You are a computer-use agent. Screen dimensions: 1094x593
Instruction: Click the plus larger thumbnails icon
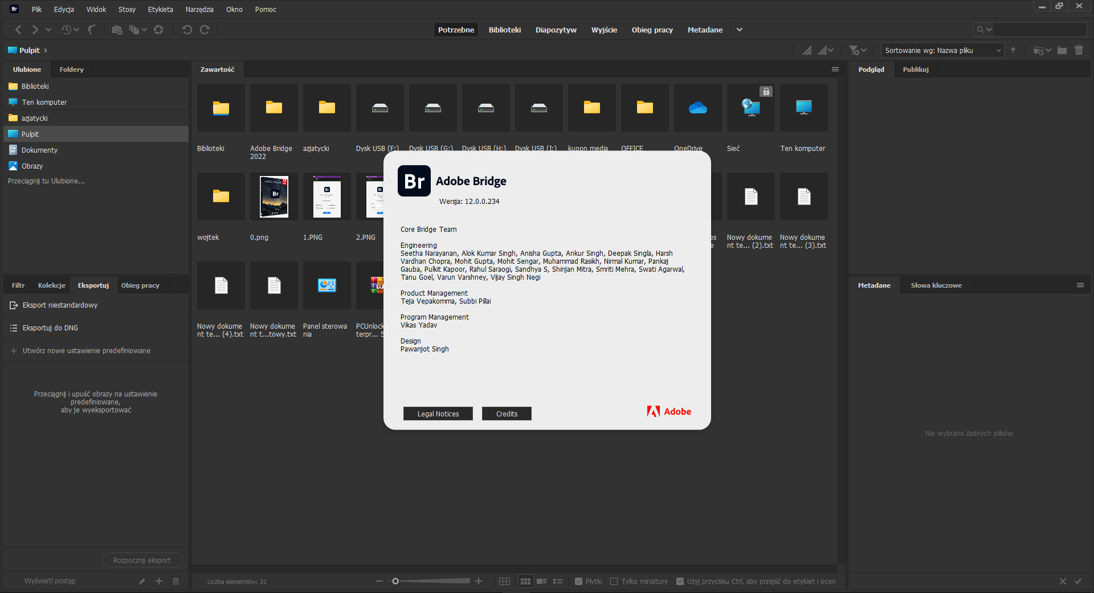479,581
